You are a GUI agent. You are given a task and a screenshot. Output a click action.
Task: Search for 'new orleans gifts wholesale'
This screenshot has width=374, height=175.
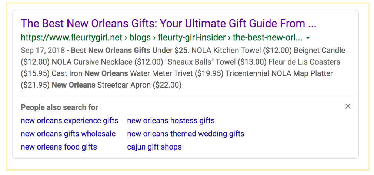(x=68, y=134)
